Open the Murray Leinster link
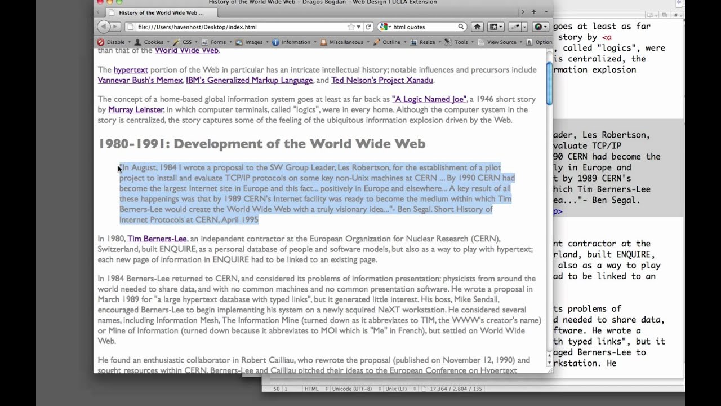Screen dimensions: 721x406 [x=136, y=109]
